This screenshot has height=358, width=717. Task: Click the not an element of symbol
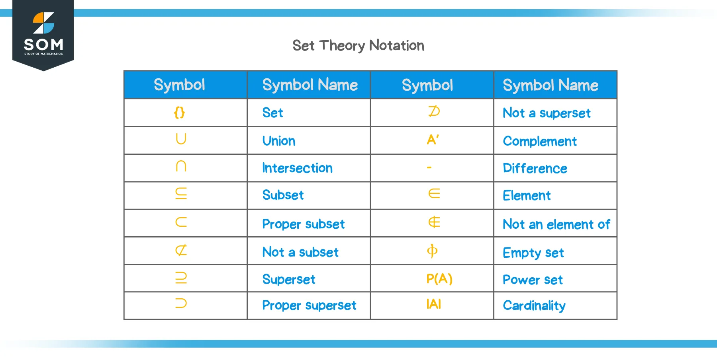coord(434,222)
